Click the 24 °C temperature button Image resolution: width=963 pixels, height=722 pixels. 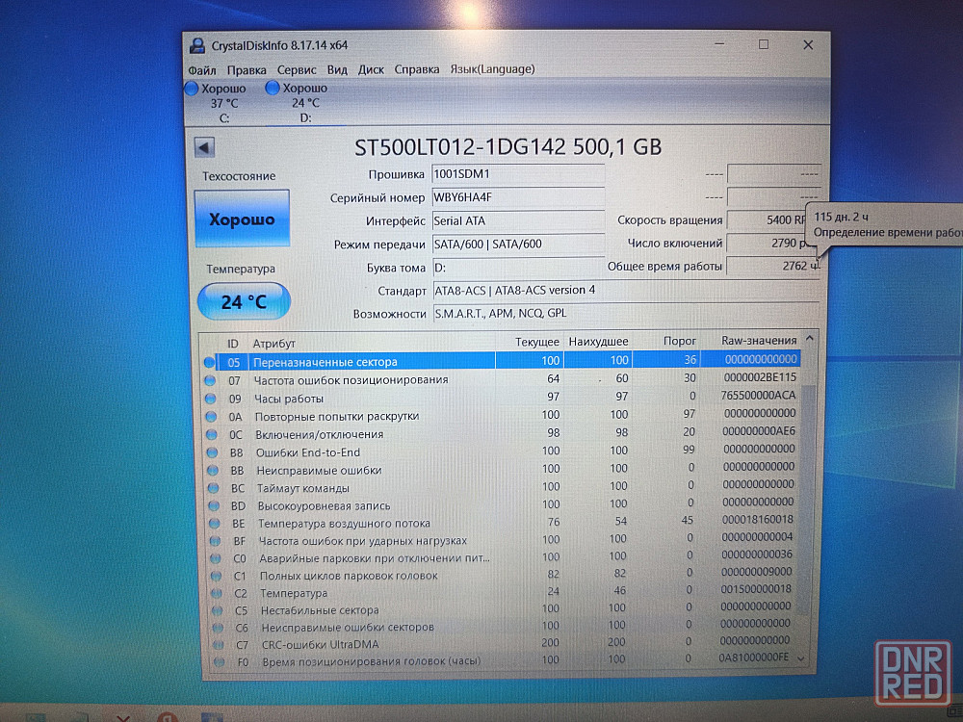pyautogui.click(x=244, y=301)
